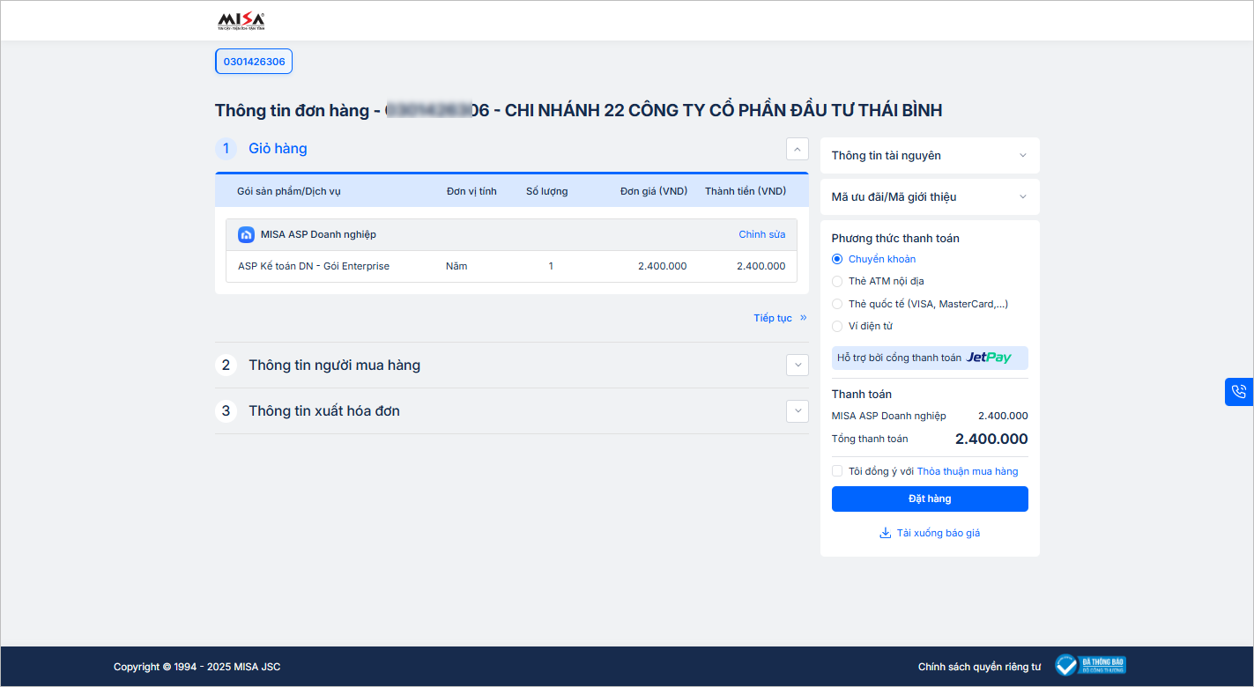Select Ví điện tử payment option
Viewport: 1254px width, 687px height.
pos(837,326)
